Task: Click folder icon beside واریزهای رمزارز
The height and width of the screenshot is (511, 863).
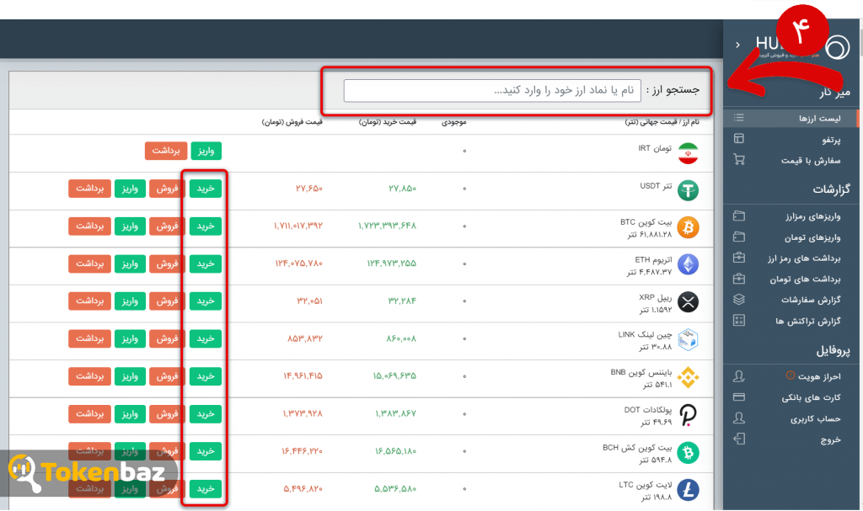Action: (739, 216)
